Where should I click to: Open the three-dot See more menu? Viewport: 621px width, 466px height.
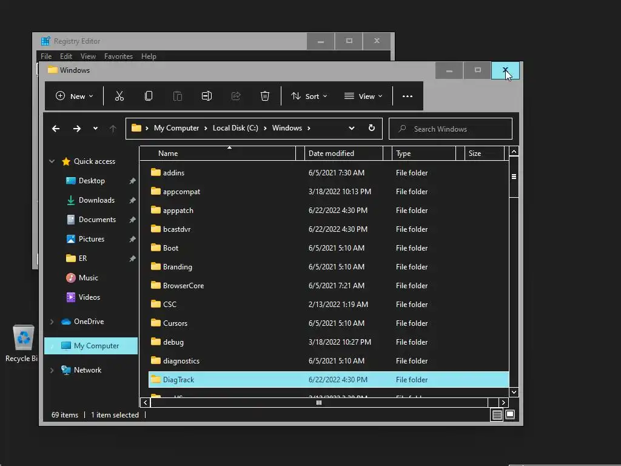pos(408,96)
